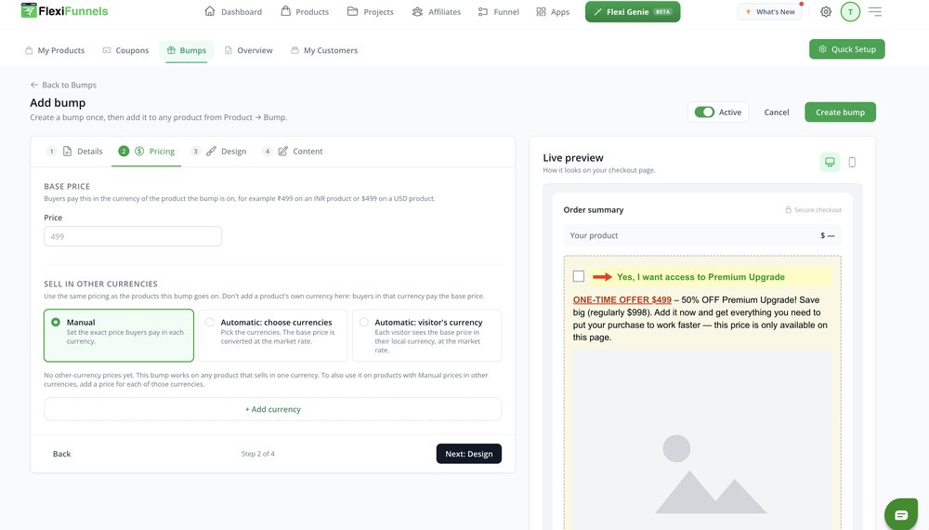This screenshot has height=530, width=929.
Task: Select Manual currency pricing option
Action: (x=119, y=335)
